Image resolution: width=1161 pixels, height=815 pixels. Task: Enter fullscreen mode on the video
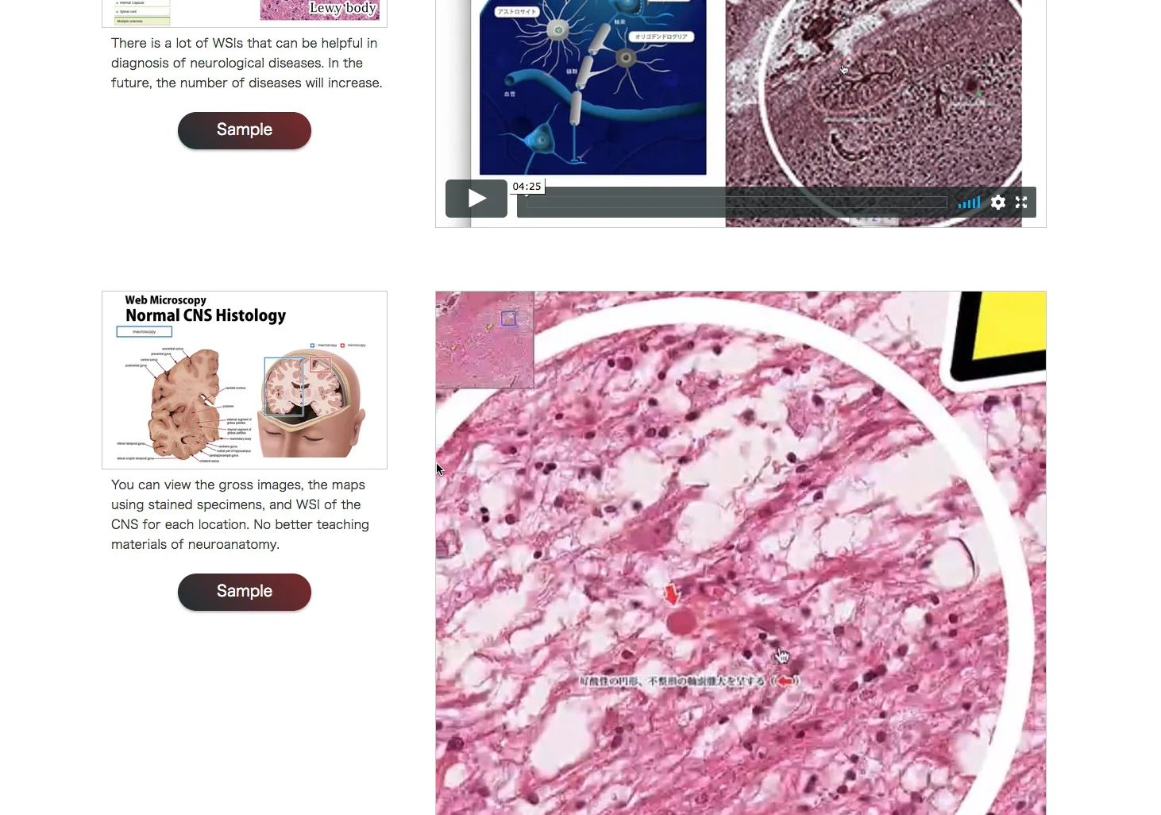pos(1021,203)
